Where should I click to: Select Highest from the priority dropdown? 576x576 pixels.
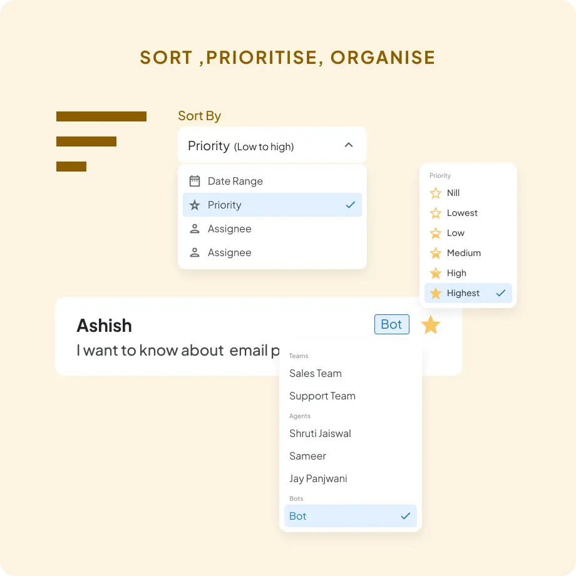(x=464, y=293)
